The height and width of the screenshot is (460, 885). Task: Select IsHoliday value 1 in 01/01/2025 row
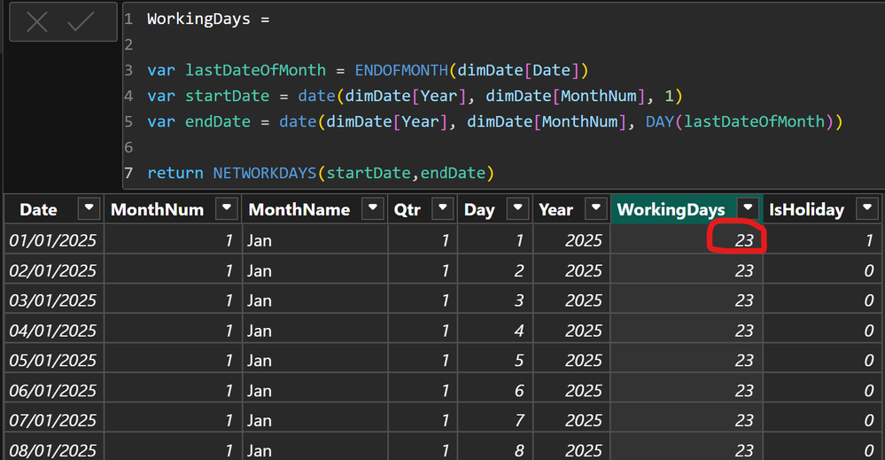coord(822,240)
